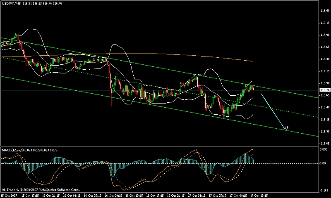Click the 0.089 MACD scale value
331x198 pixels.
324,150
